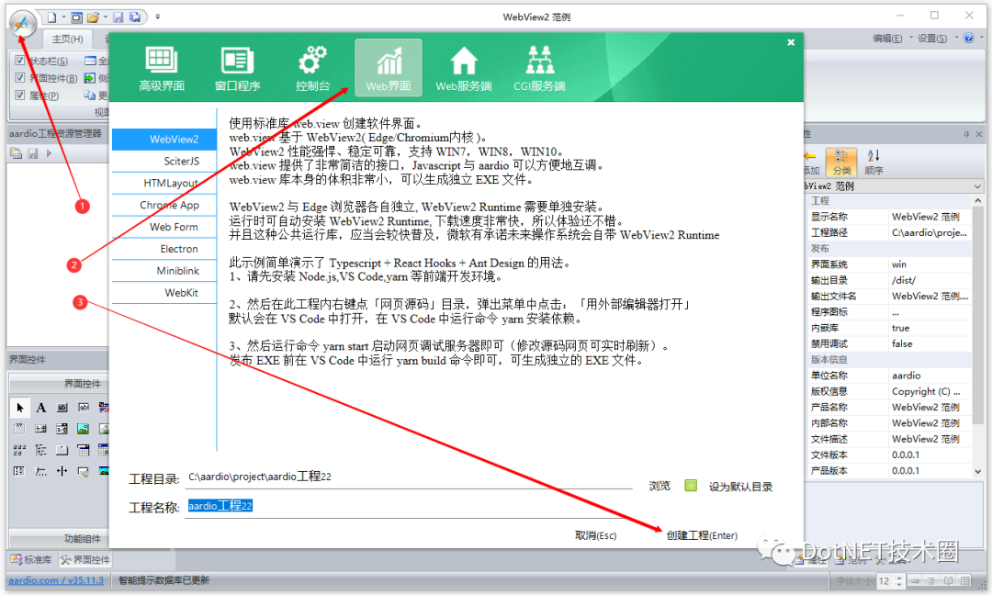992x595 pixels.
Task: Open the 主页(H) ribbon tab
Action: [x=66, y=39]
